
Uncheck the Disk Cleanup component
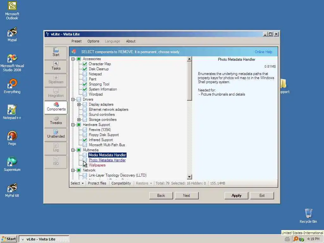point(85,69)
